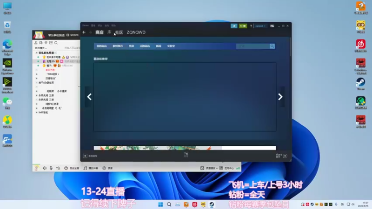372x209 pixels.
Task: Open NetEase Cloud Music desktop shortcut
Action: coord(361,46)
